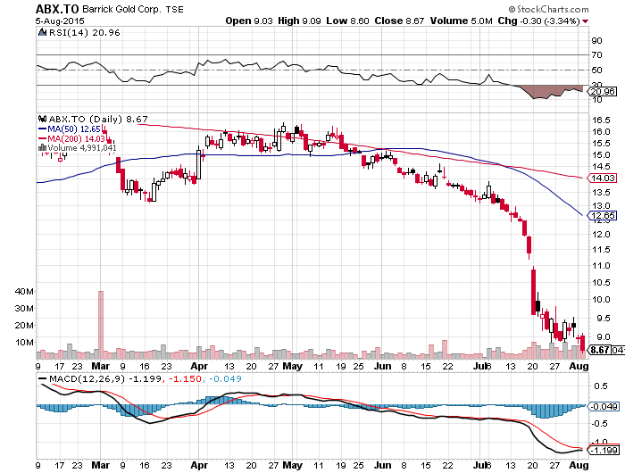This screenshot has height=473, width=625.
Task: Click the RSI 70 overbought level label
Action: point(597,55)
